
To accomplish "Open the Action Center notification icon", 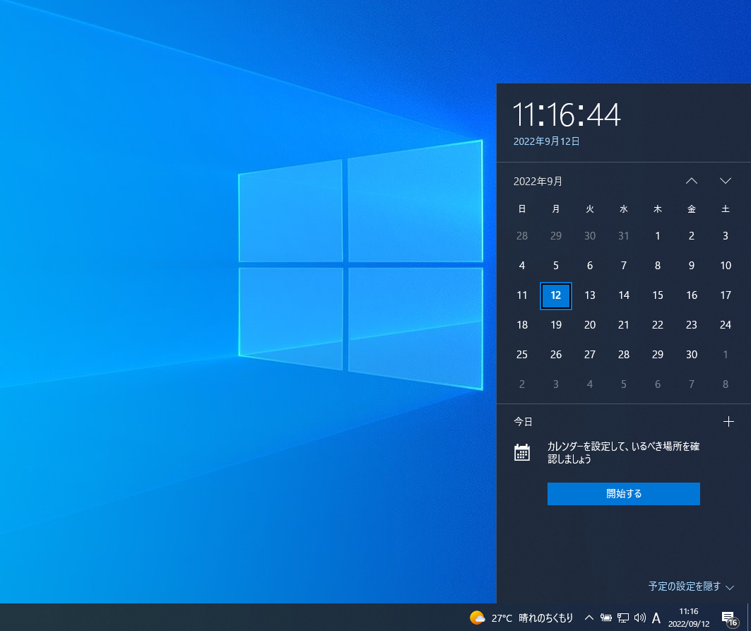I will click(x=729, y=618).
